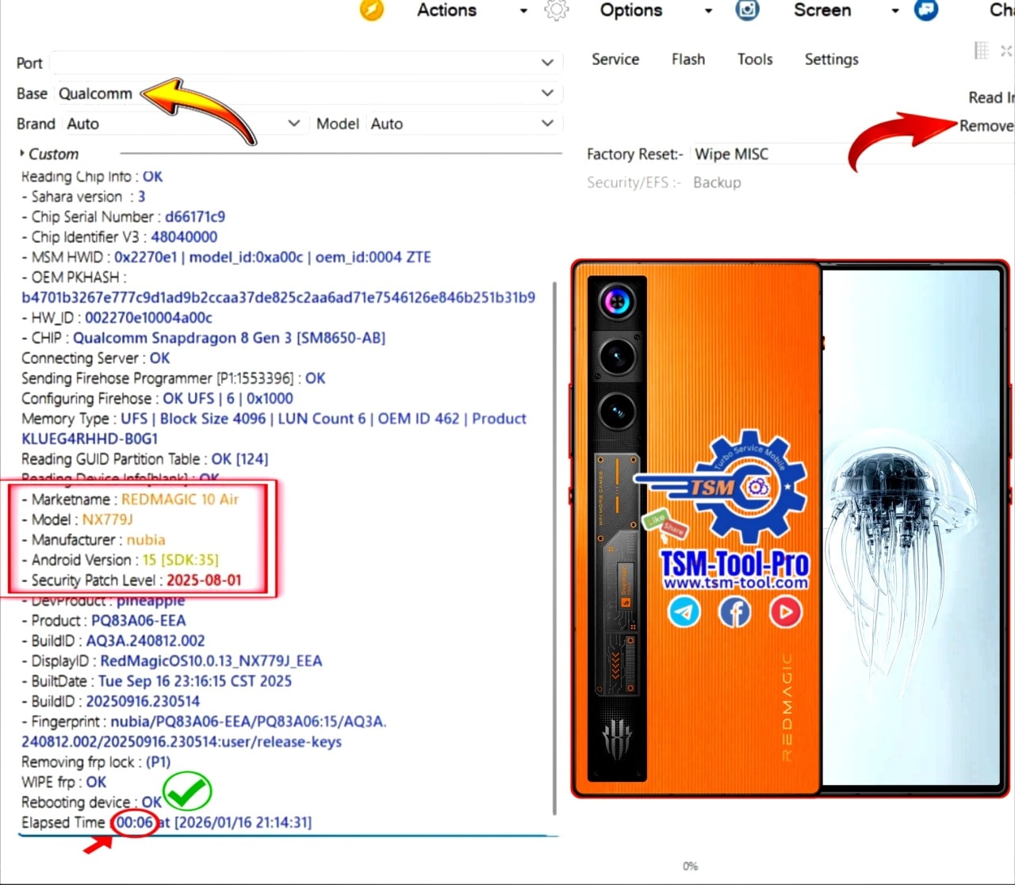Click the expand arrows icon beside the grid
The height and width of the screenshot is (885, 1015).
(1006, 51)
